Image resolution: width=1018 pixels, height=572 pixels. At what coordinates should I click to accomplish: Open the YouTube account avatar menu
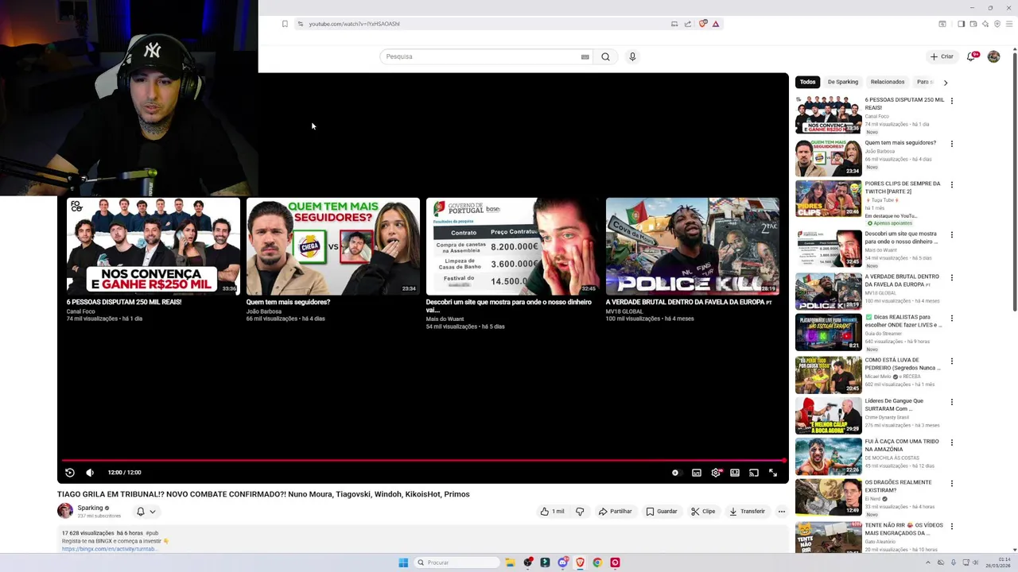(x=993, y=56)
